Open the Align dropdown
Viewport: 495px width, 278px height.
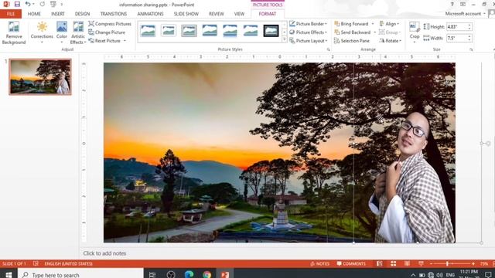point(389,24)
